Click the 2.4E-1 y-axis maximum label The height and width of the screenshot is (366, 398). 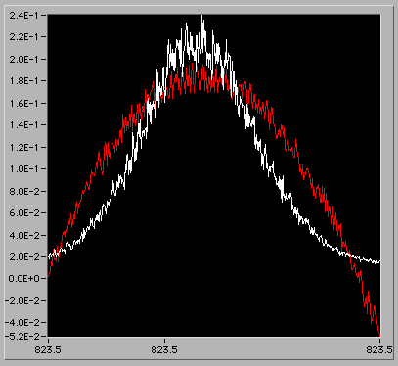click(x=22, y=15)
